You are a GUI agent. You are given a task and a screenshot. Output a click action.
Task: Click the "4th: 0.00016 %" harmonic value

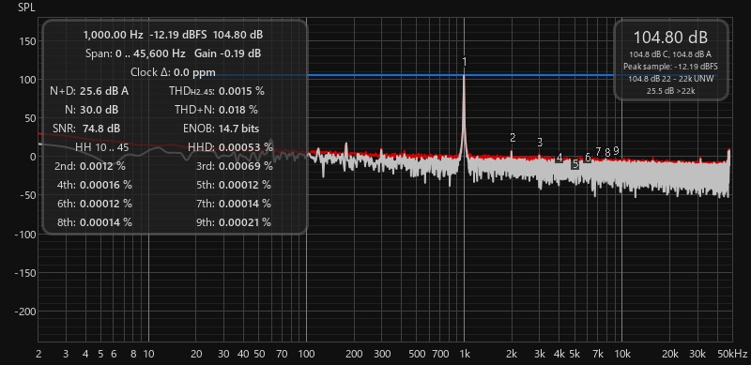(x=95, y=185)
